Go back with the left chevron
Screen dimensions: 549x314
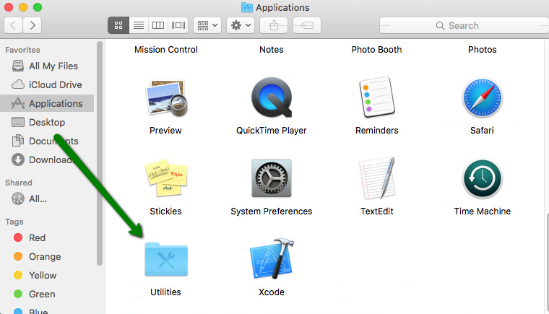(13, 25)
